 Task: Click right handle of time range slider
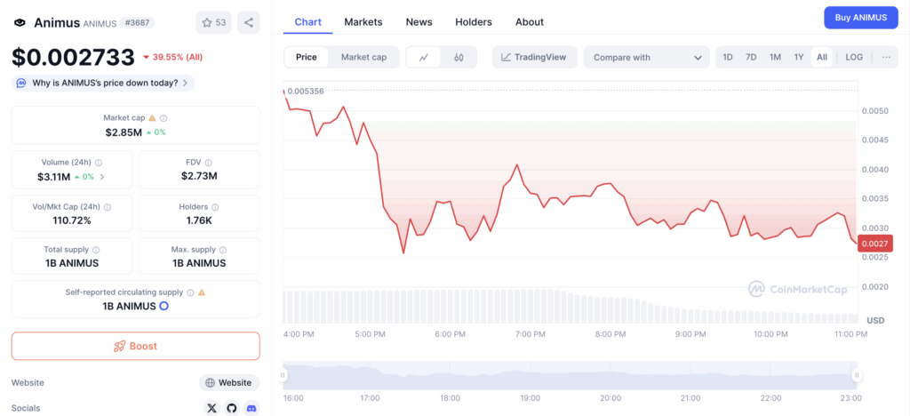click(857, 375)
